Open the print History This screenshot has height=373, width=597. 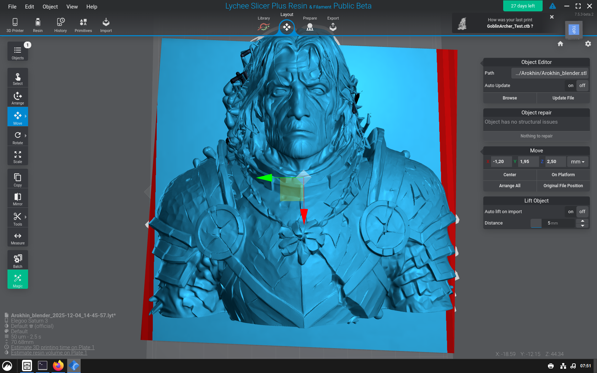click(60, 25)
